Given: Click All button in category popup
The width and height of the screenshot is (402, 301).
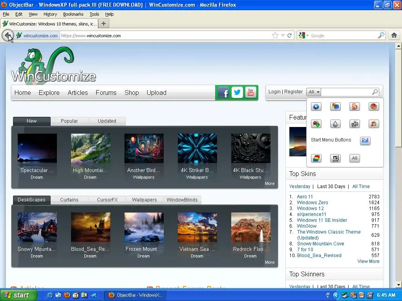Looking at the screenshot, I should pyautogui.click(x=354, y=158).
